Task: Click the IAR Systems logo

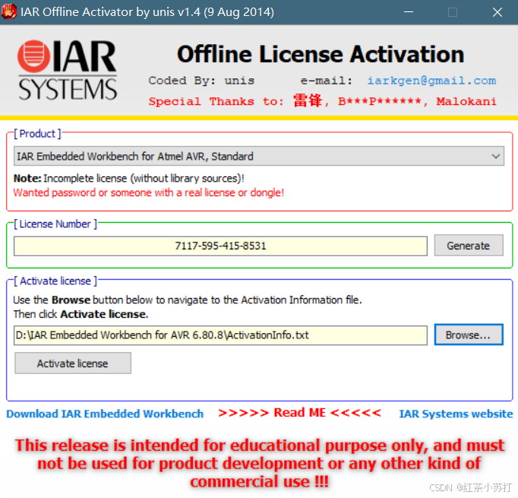Action: point(68,71)
